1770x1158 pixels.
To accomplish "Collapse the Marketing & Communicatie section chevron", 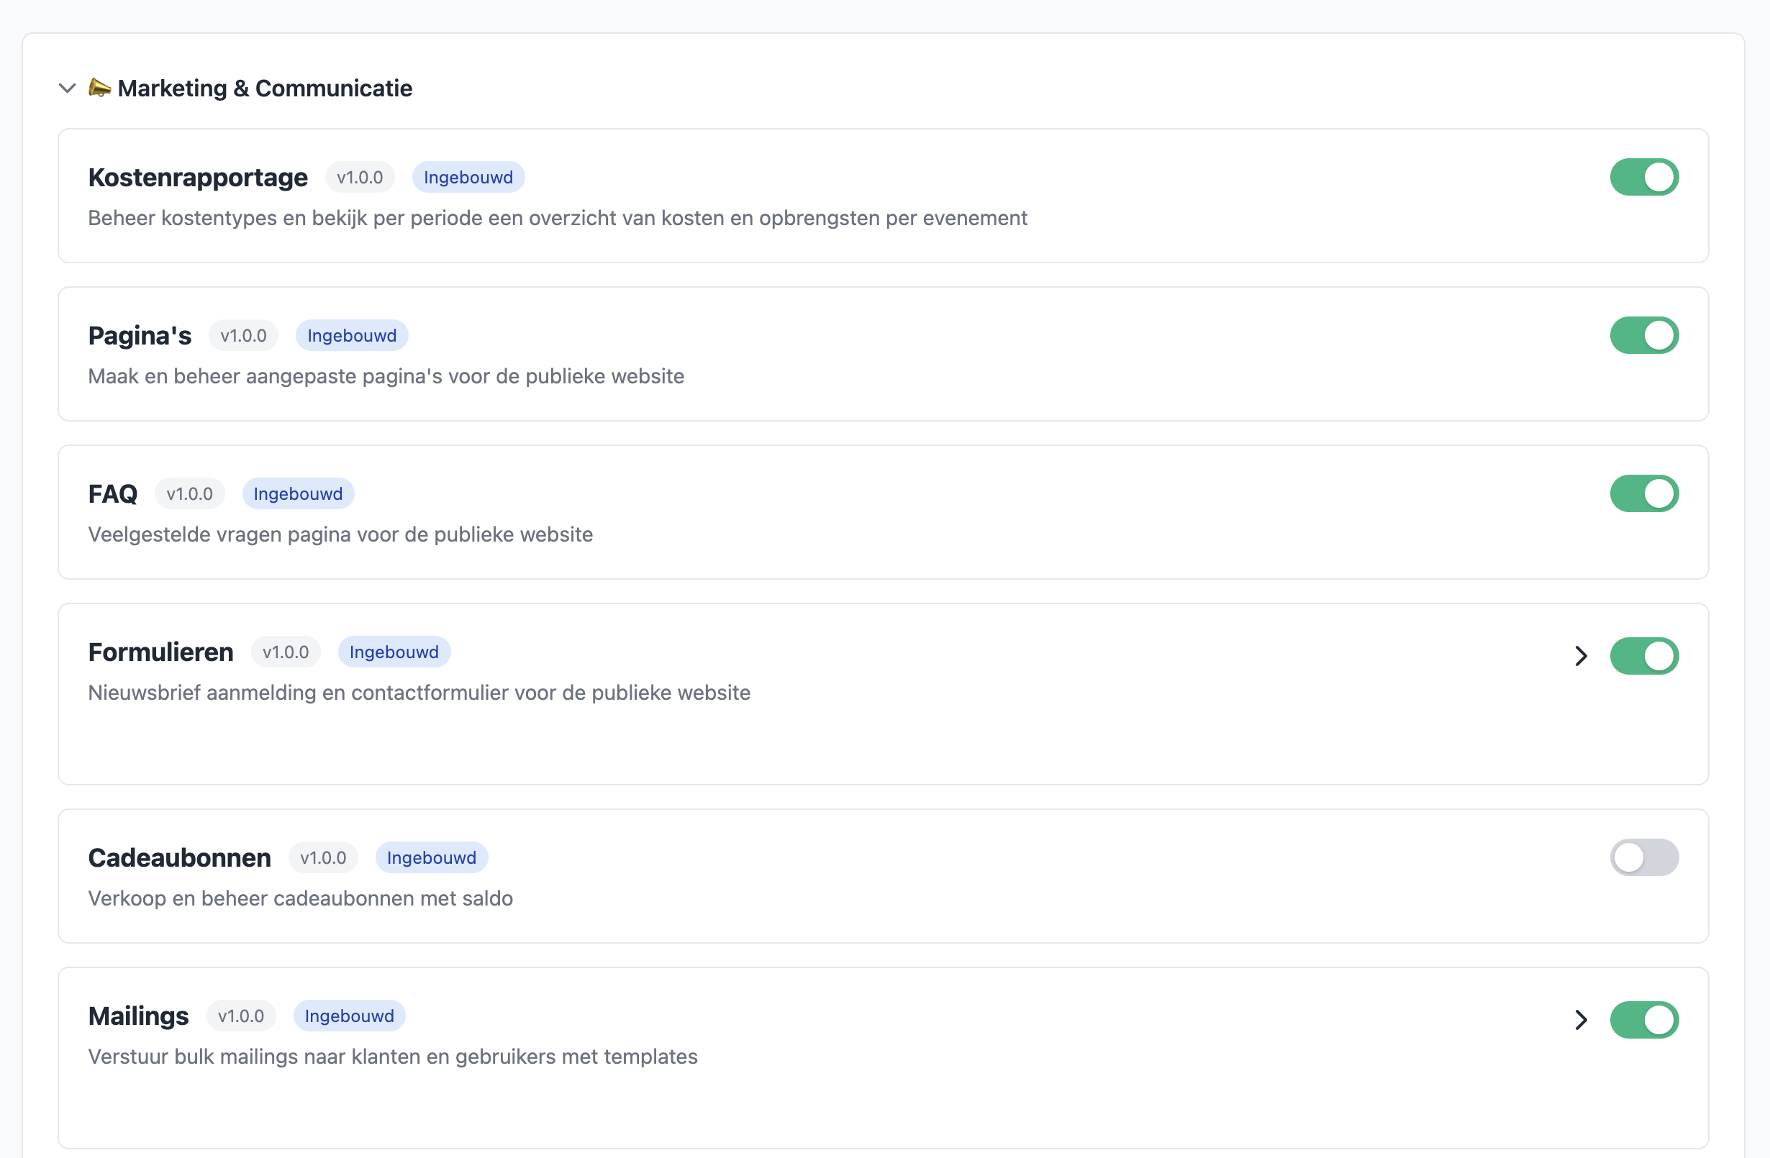I will pos(67,88).
